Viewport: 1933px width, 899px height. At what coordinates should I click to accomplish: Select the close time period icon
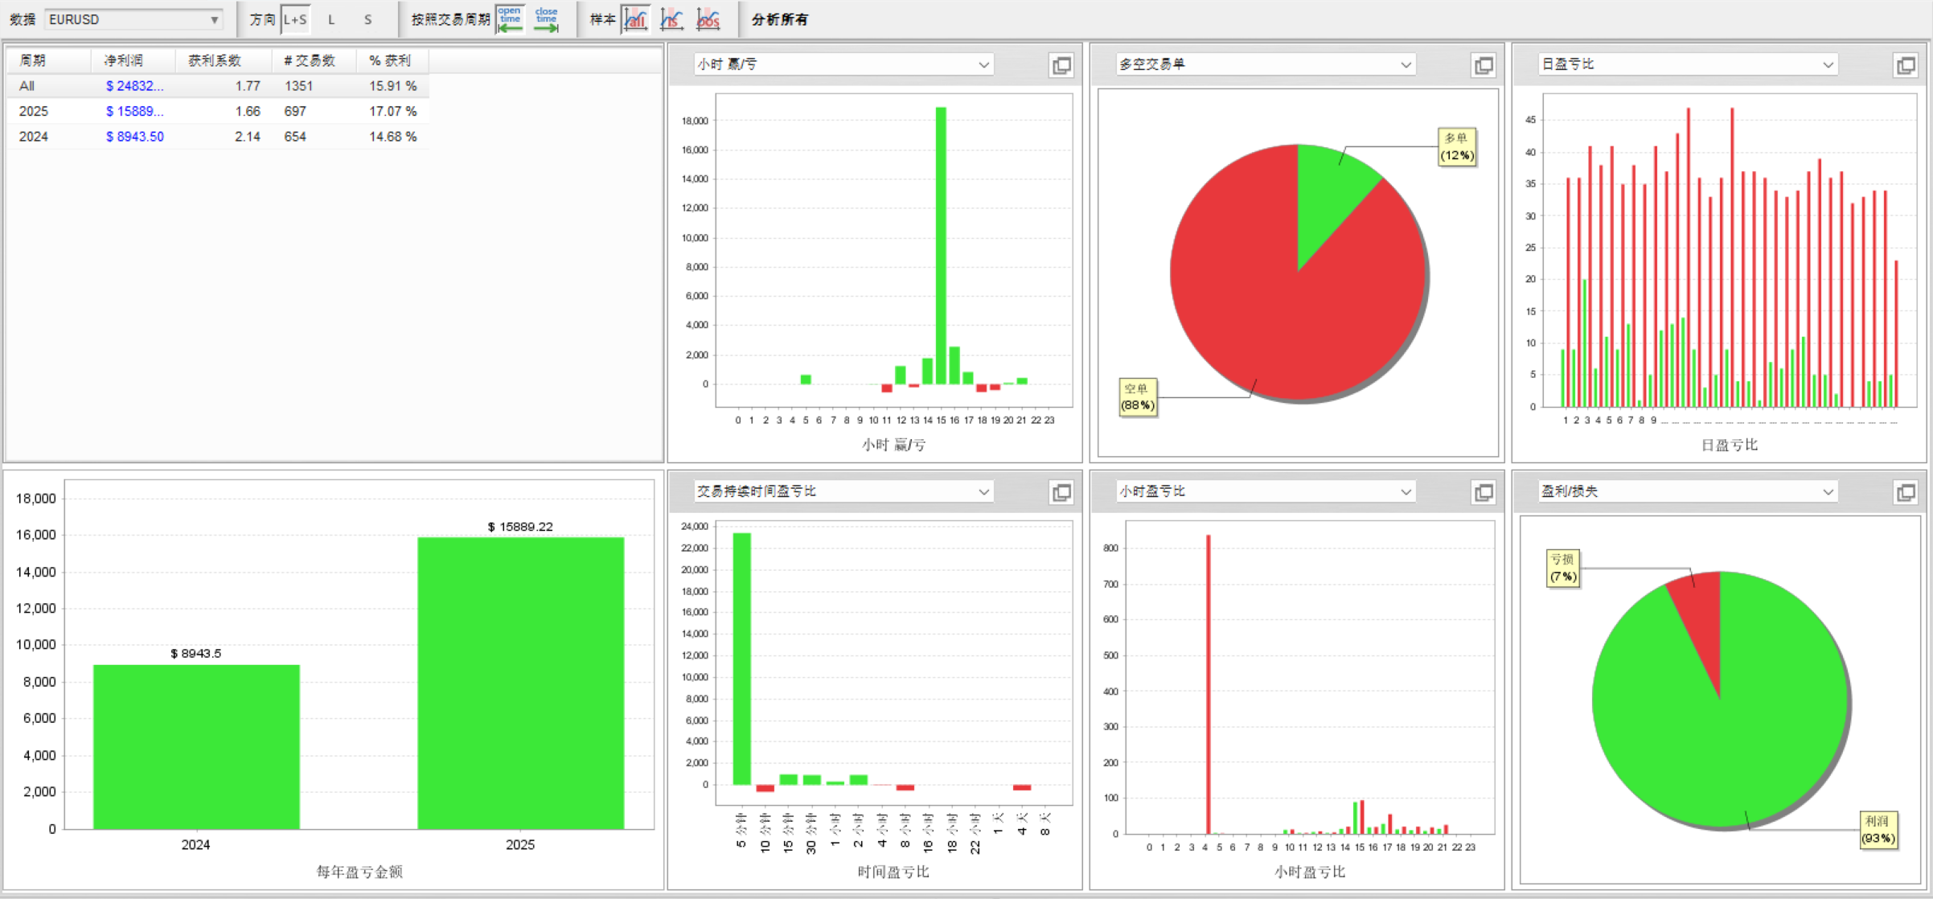coord(547,19)
